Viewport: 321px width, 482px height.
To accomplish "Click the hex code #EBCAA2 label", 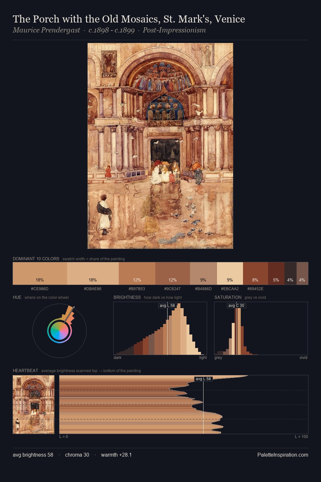I will click(230, 289).
